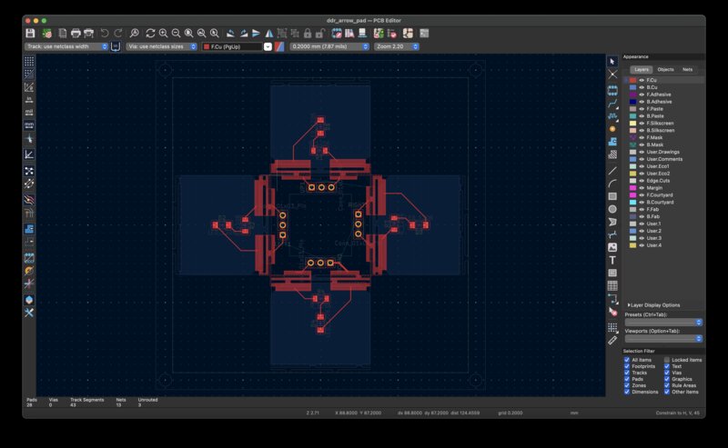Expand Layer Display Options
Image resolution: width=728 pixels, height=448 pixels.
coord(653,305)
